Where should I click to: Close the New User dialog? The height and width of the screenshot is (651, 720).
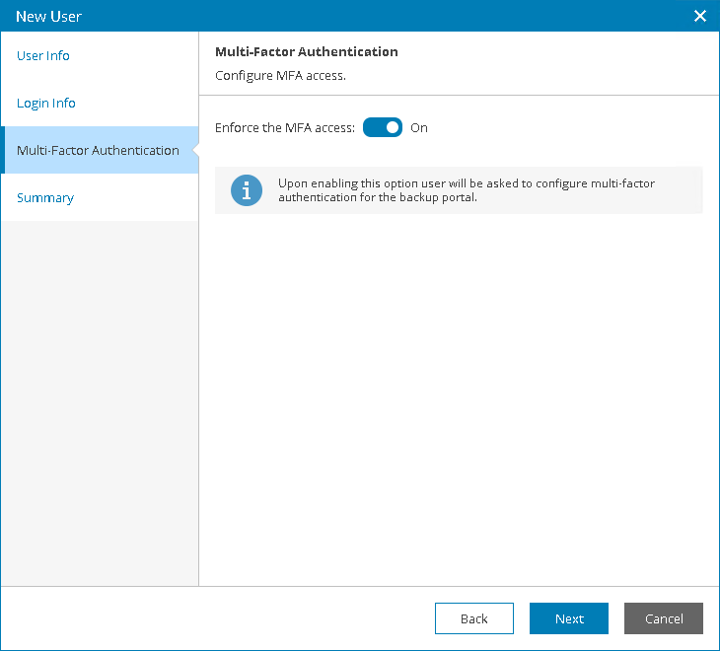(700, 16)
